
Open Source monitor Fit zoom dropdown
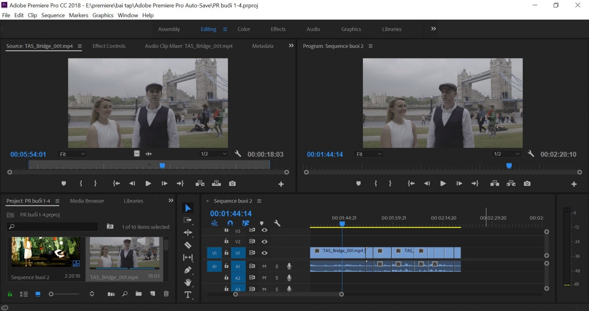coord(72,154)
